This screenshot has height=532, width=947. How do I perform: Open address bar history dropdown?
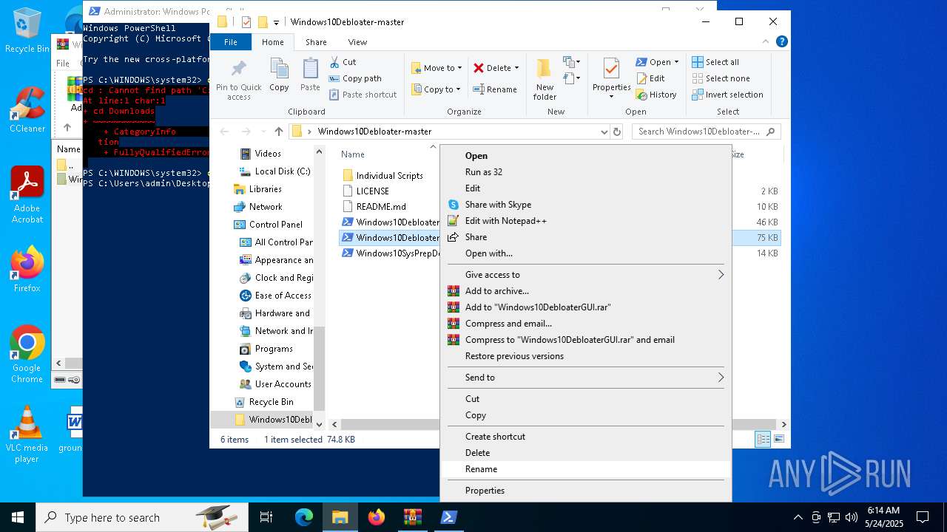(x=604, y=132)
